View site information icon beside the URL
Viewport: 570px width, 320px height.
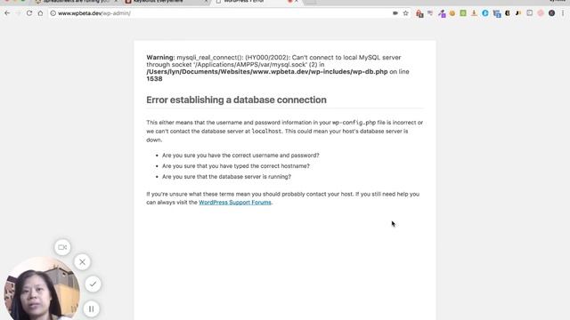(53, 13)
